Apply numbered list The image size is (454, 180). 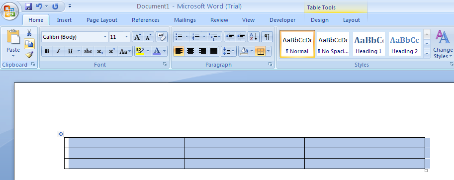coord(196,37)
